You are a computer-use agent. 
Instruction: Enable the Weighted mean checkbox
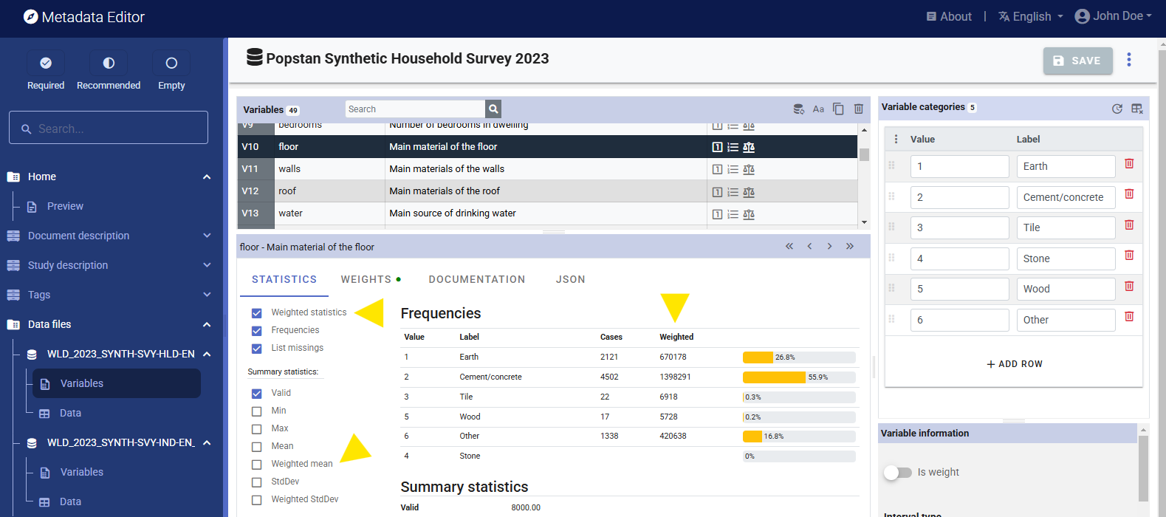click(257, 465)
